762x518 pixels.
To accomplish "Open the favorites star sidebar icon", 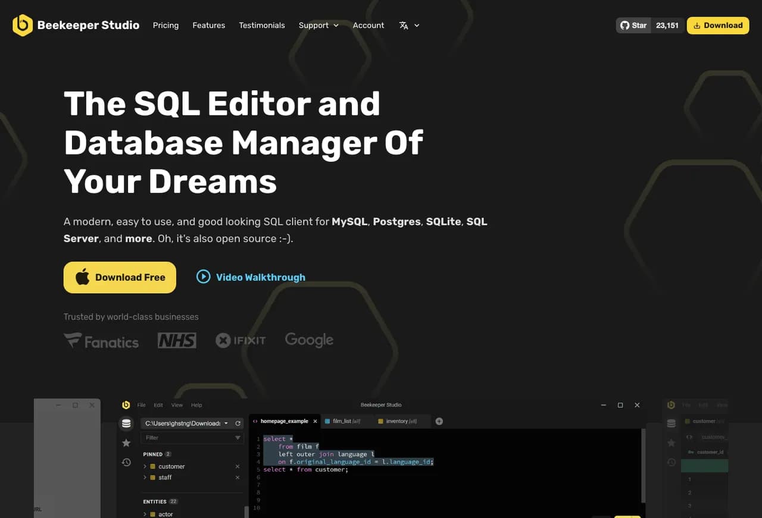I will 126,443.
